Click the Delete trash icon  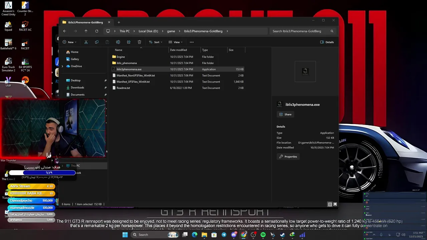point(139,42)
